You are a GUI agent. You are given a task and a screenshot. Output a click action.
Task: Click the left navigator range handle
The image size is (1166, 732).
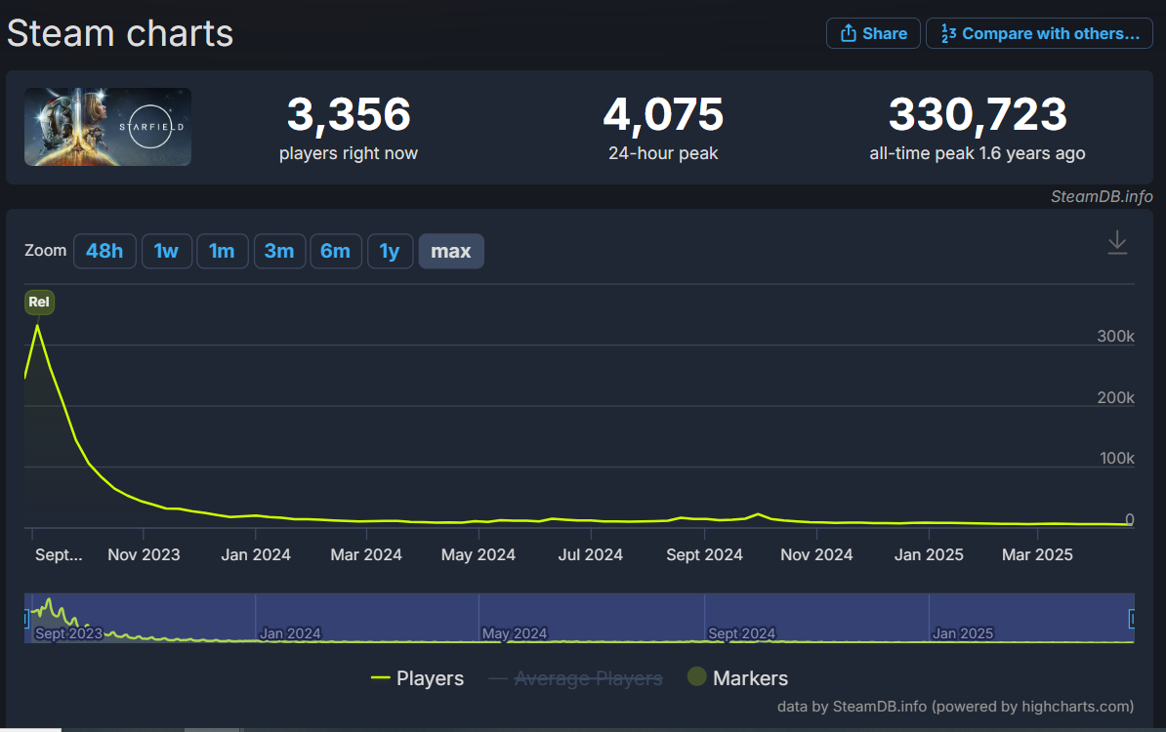point(26,619)
